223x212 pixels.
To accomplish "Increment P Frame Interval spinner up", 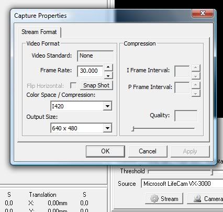I will coord(196,85).
